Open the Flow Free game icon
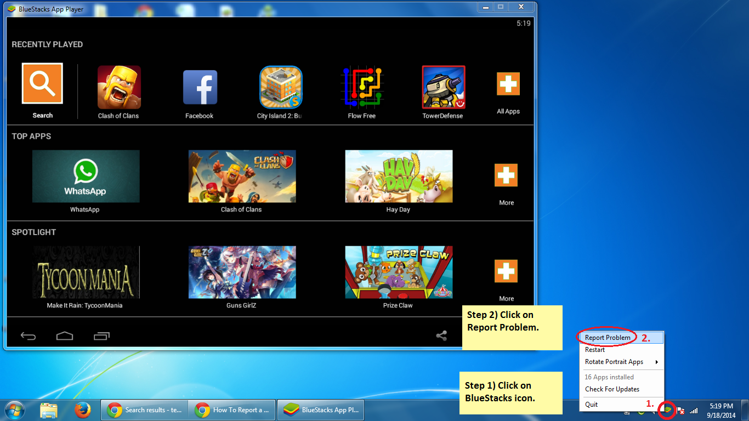 (x=362, y=87)
